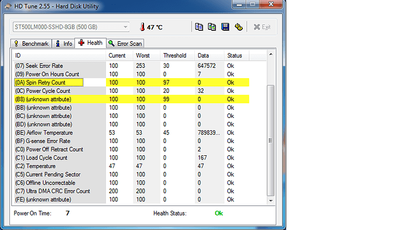Select the (0A) Spin Retry Count row
The width and height of the screenshot is (404, 230).
pos(131,82)
